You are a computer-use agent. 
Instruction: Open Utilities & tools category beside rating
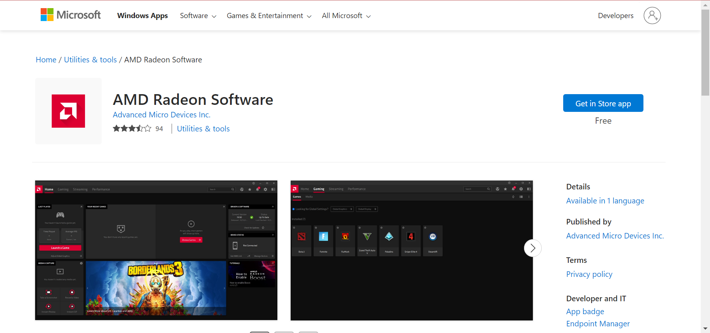tap(203, 129)
